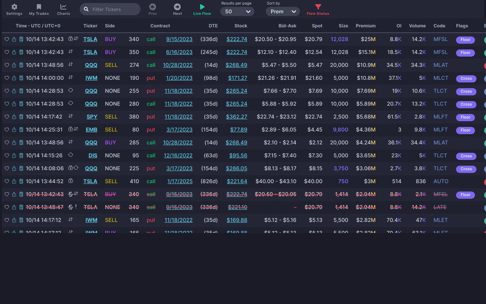Click the Cross flag on DIS row
This screenshot has width=486, height=304.
[x=466, y=156]
